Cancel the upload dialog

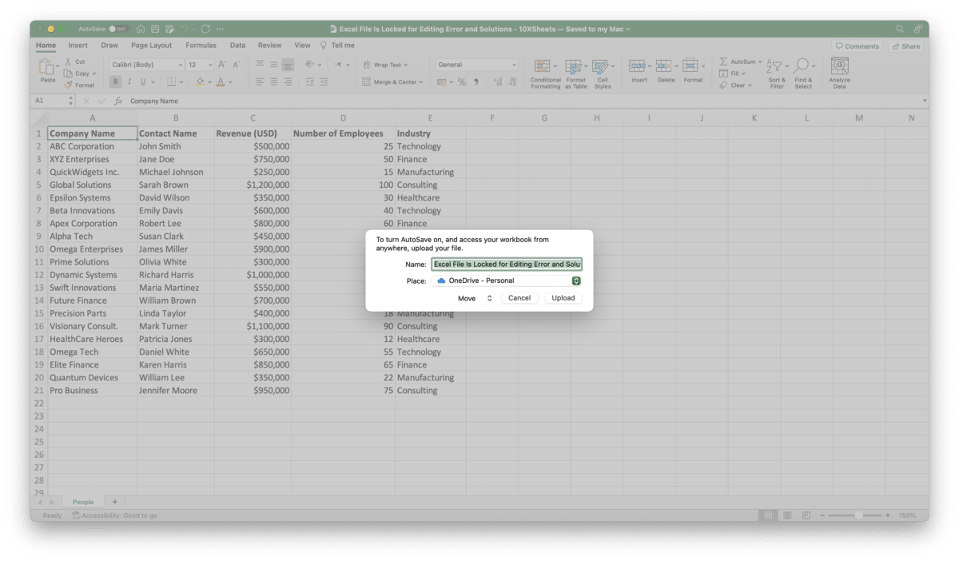pyautogui.click(x=519, y=297)
